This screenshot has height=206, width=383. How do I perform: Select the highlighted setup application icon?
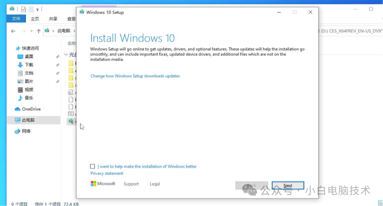click(71, 121)
